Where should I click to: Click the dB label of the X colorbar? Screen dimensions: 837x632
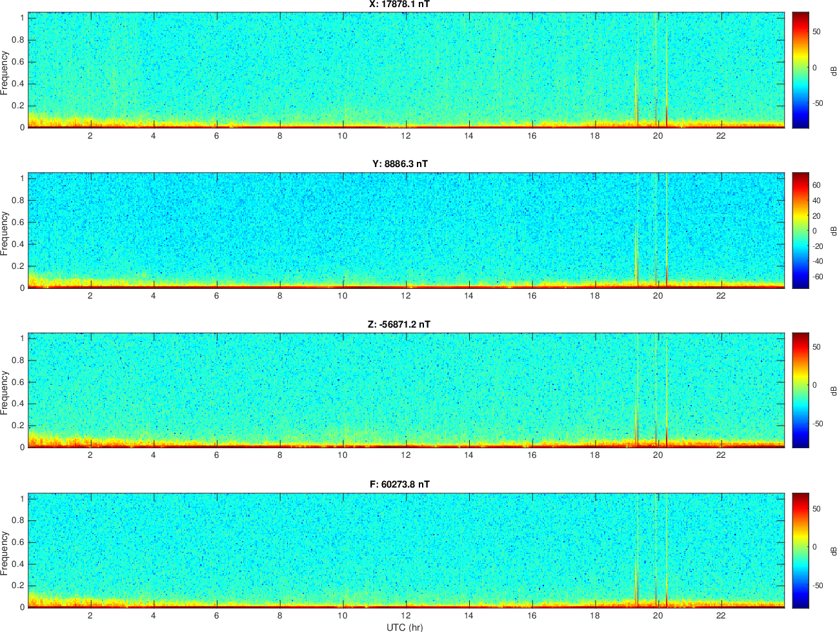tap(833, 70)
